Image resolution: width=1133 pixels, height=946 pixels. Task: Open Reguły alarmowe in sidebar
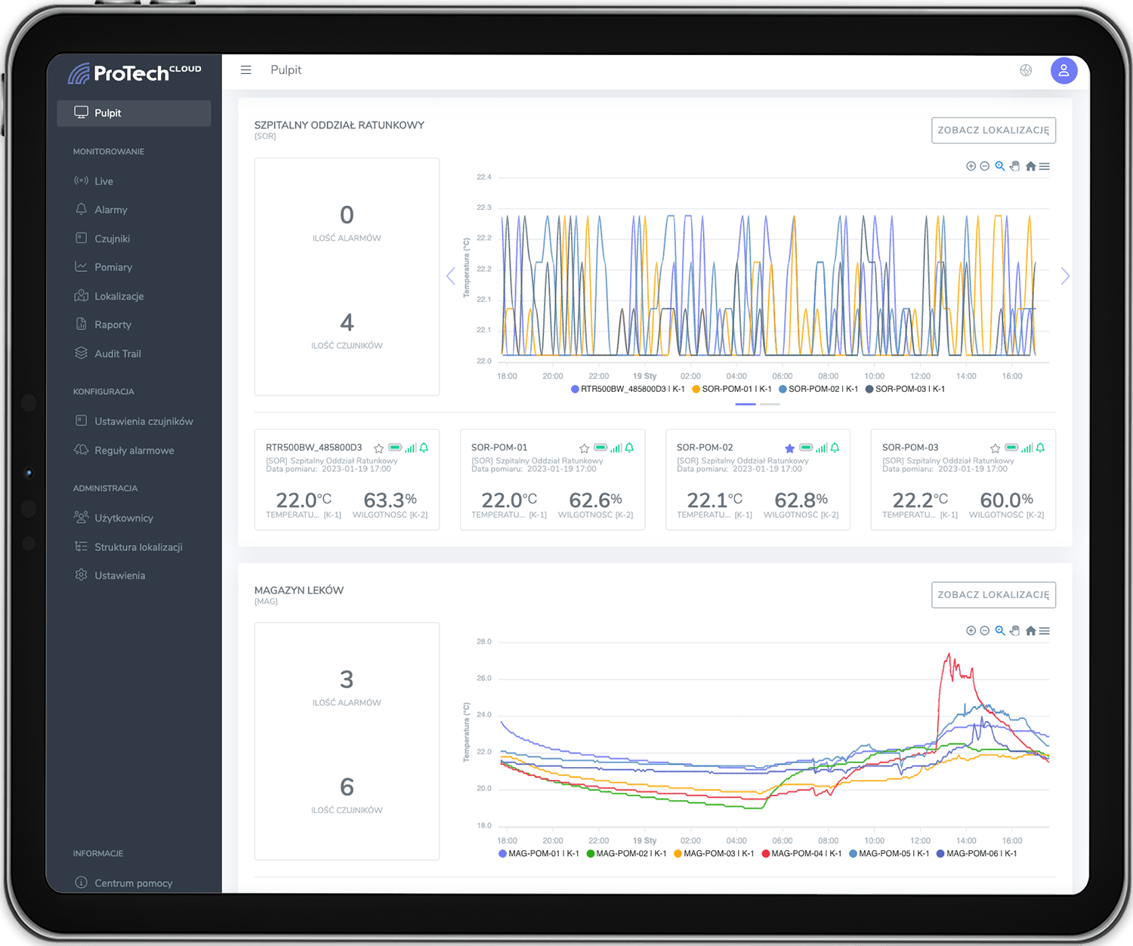tap(134, 451)
